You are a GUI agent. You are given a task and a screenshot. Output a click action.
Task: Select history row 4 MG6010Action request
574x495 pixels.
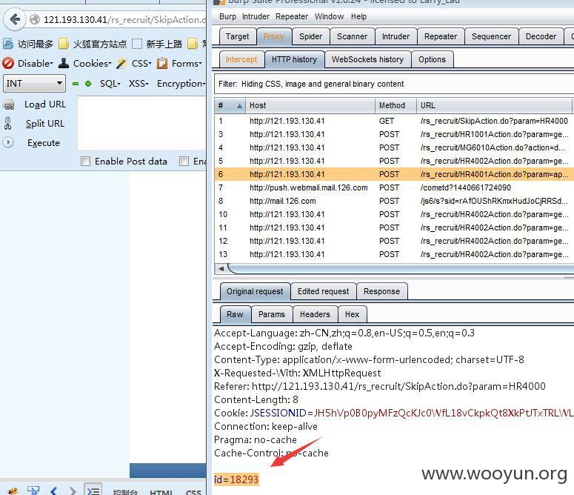tap(394, 147)
